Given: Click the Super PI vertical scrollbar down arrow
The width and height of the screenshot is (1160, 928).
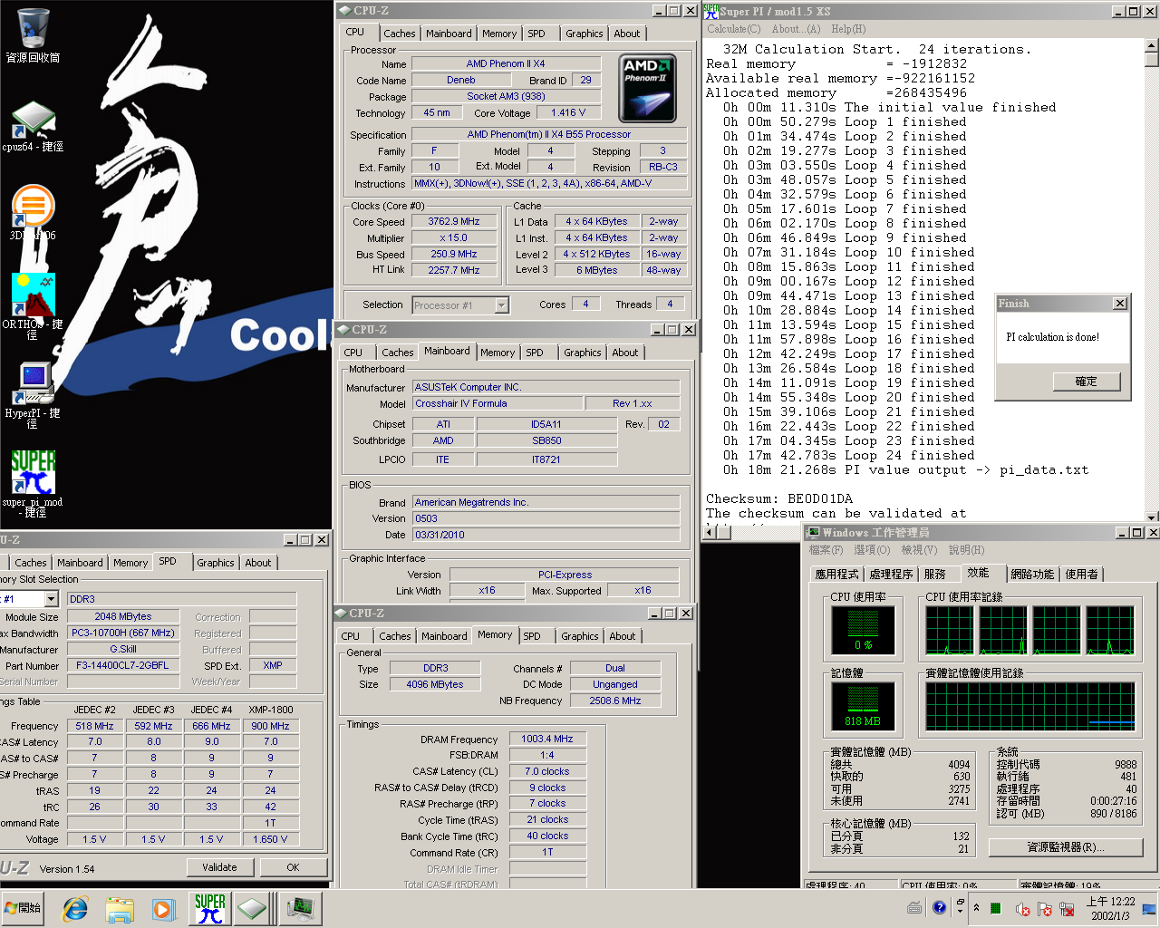Looking at the screenshot, I should [x=1152, y=517].
